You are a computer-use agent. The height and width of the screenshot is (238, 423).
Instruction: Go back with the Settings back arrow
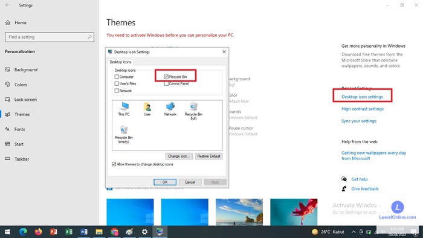pyautogui.click(x=7, y=5)
